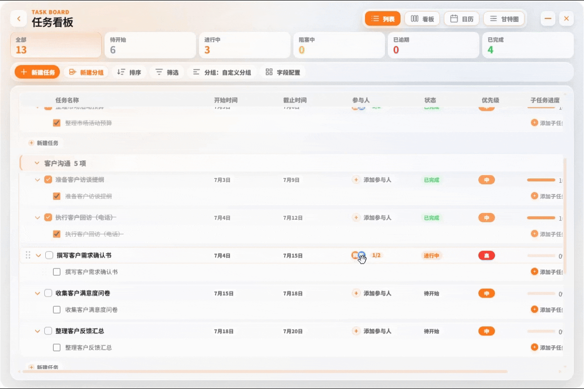Check 整理客户反馈汇总 parent task checkbox
This screenshot has height=389, width=584.
48,331
